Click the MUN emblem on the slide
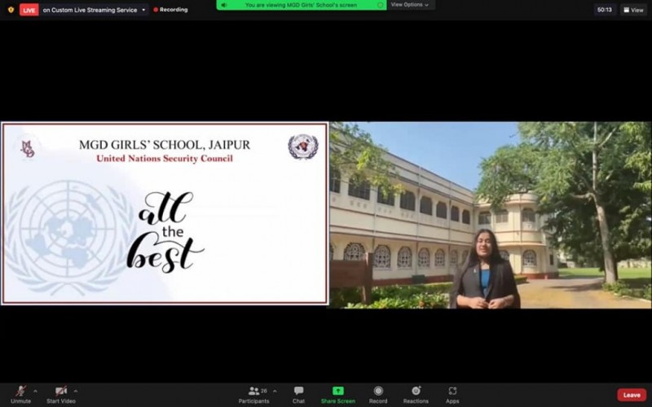Image resolution: width=652 pixels, height=407 pixels. (303, 147)
